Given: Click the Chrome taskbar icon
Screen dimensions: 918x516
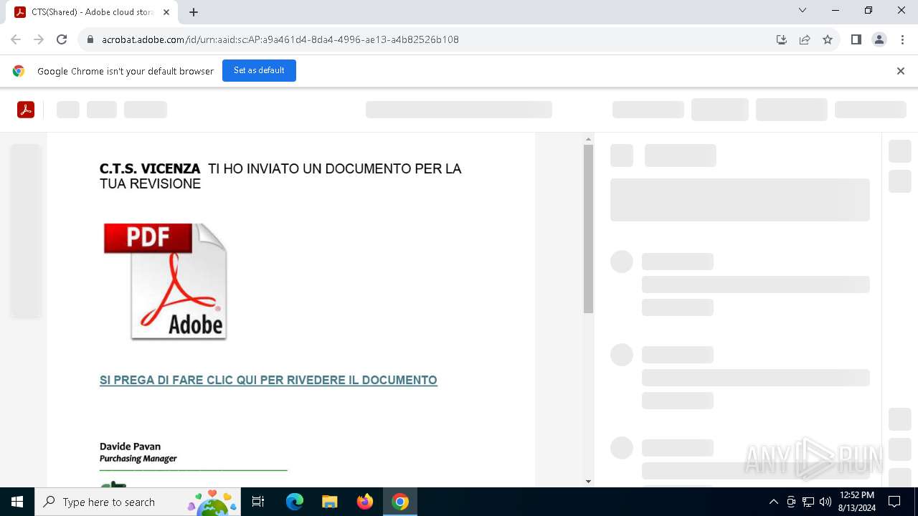Looking at the screenshot, I should 400,502.
